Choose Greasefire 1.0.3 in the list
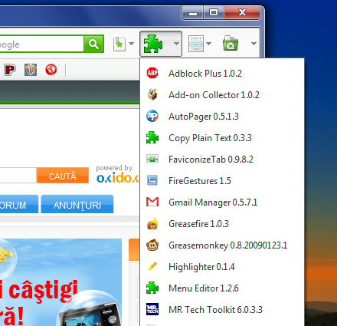The width and height of the screenshot is (337, 326). coord(222,224)
